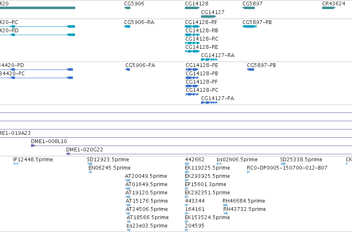Open protein label CG14127-PA

click(217, 98)
